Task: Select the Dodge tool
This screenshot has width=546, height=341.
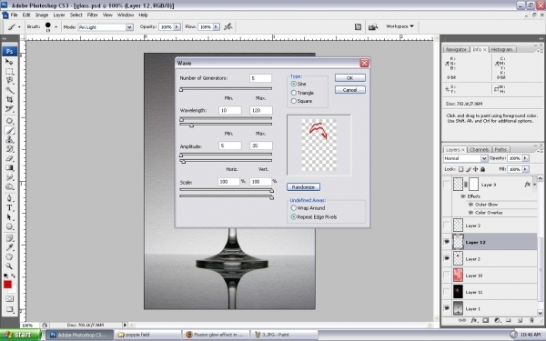Action: 9,186
